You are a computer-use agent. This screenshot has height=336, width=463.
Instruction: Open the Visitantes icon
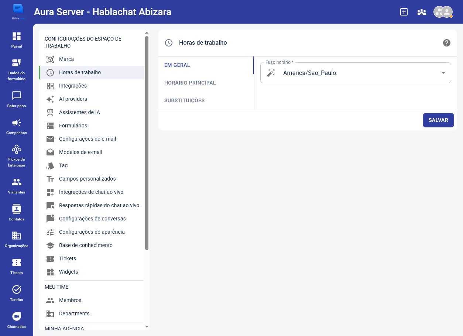(17, 182)
